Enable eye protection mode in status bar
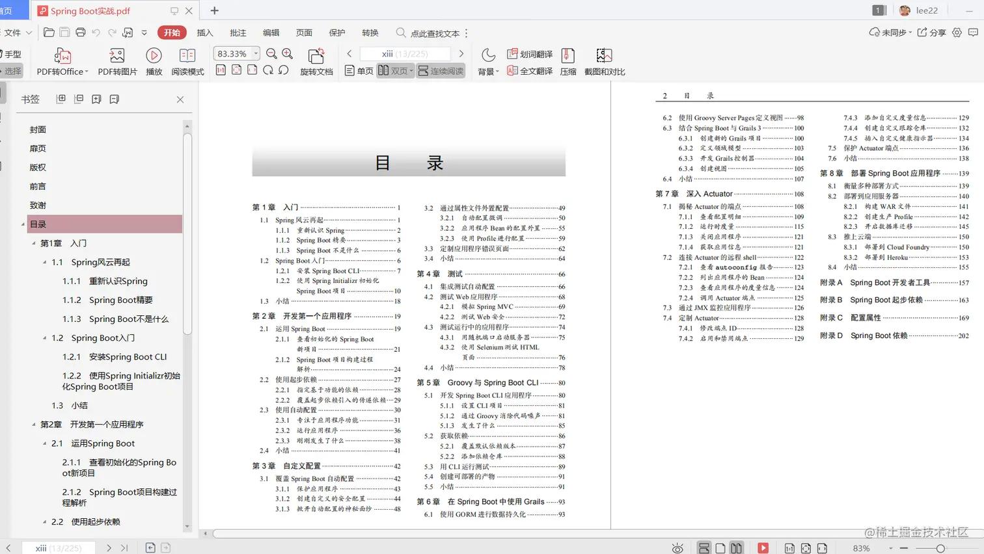 click(x=677, y=548)
